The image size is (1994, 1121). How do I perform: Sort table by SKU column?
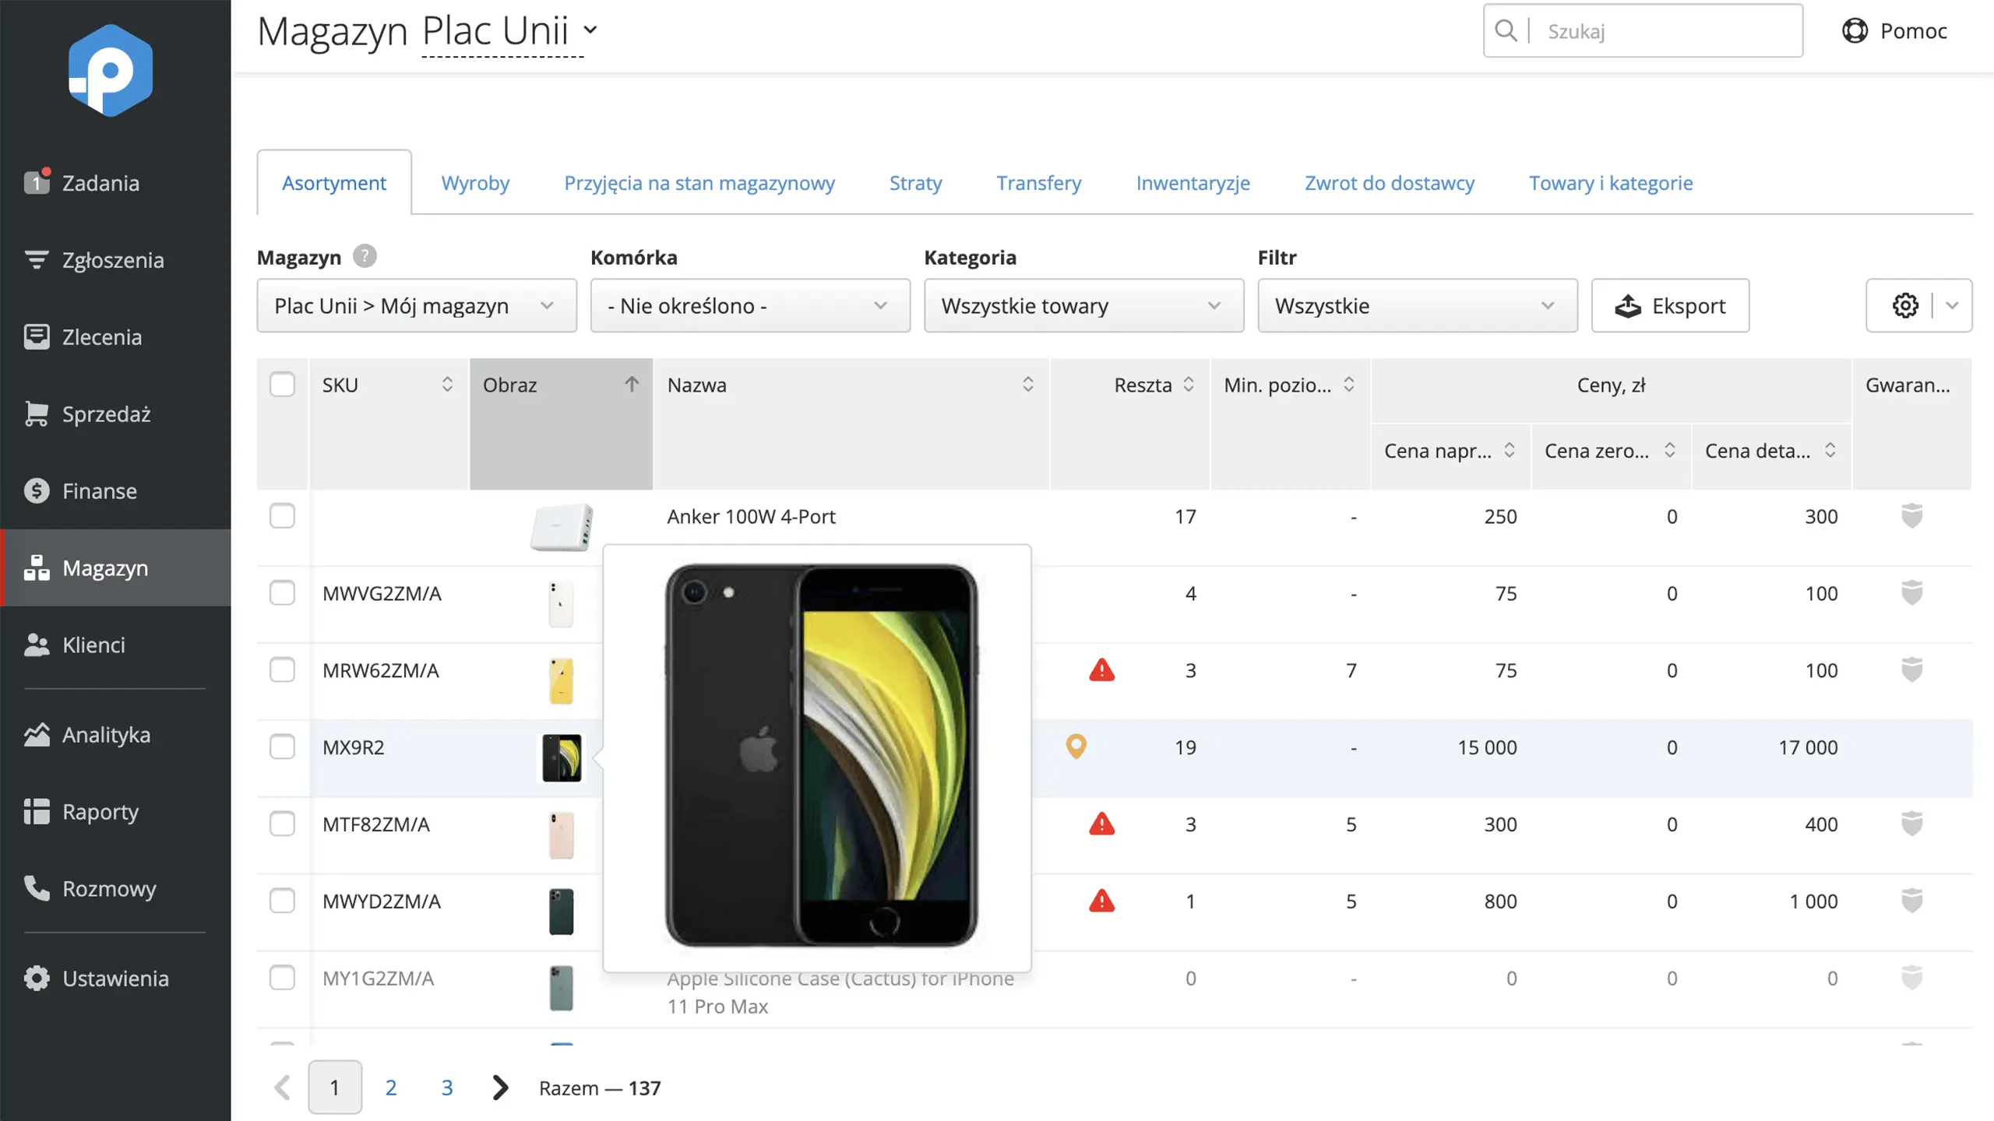[447, 385]
